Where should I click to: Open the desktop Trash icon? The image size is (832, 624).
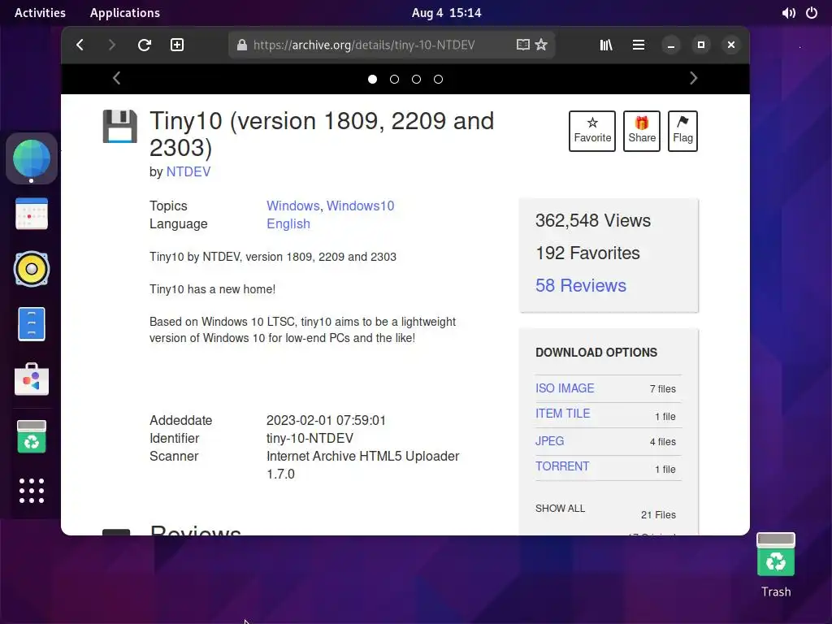point(776,565)
